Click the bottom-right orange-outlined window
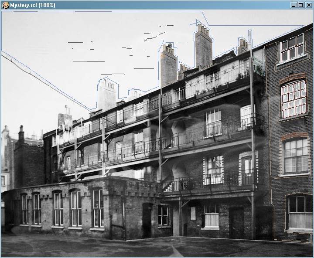This screenshot has height=258, width=314. 300,212
